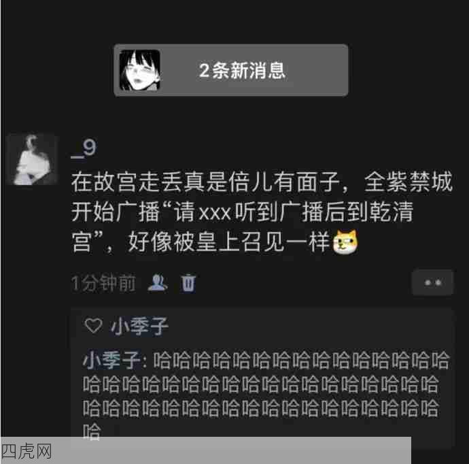This screenshot has height=464, width=469.
Task: Click the doge emoji in the post
Action: tap(346, 242)
